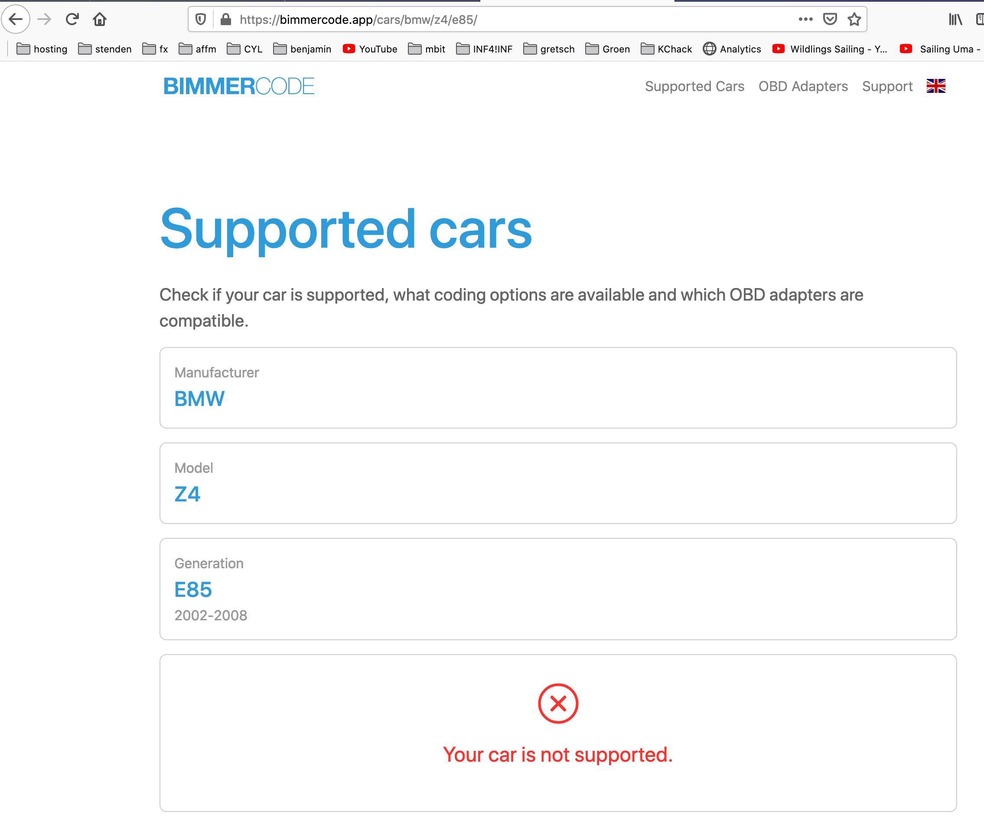The image size is (984, 825).
Task: Click the BimmerCode logo
Action: 238,86
